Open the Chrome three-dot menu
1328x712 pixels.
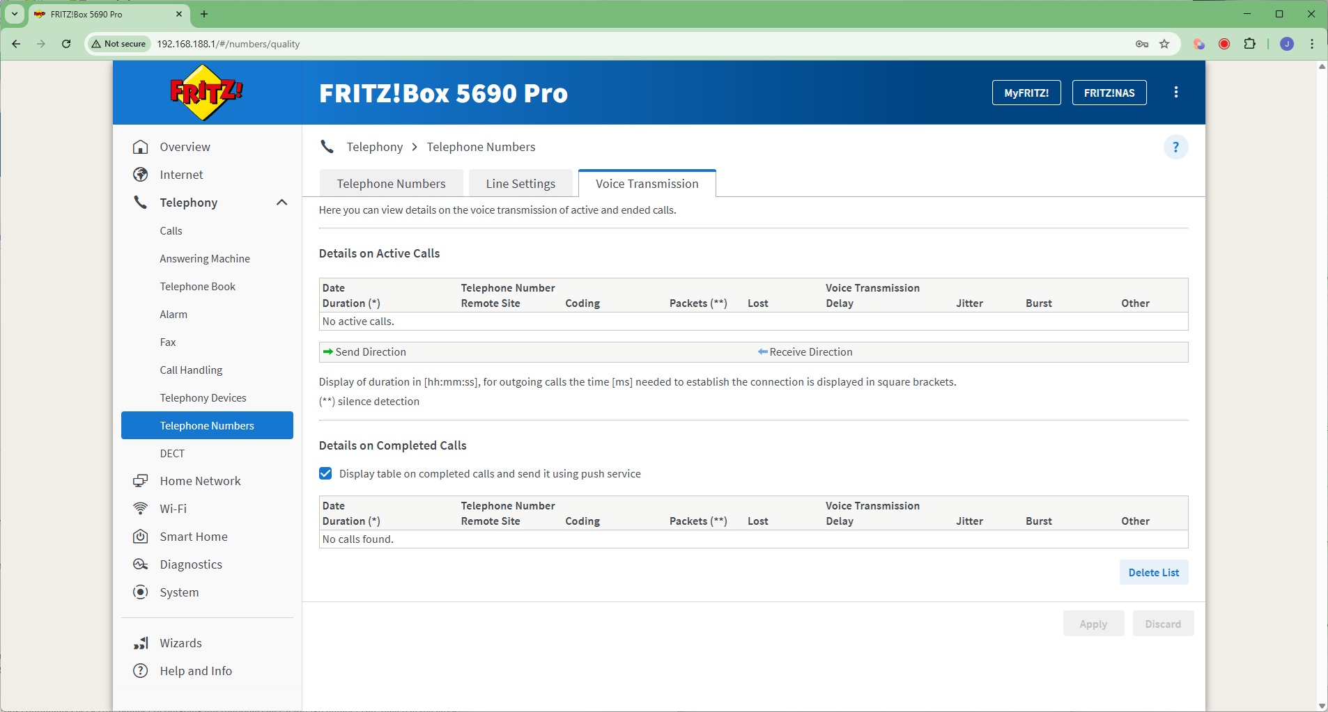click(x=1312, y=44)
